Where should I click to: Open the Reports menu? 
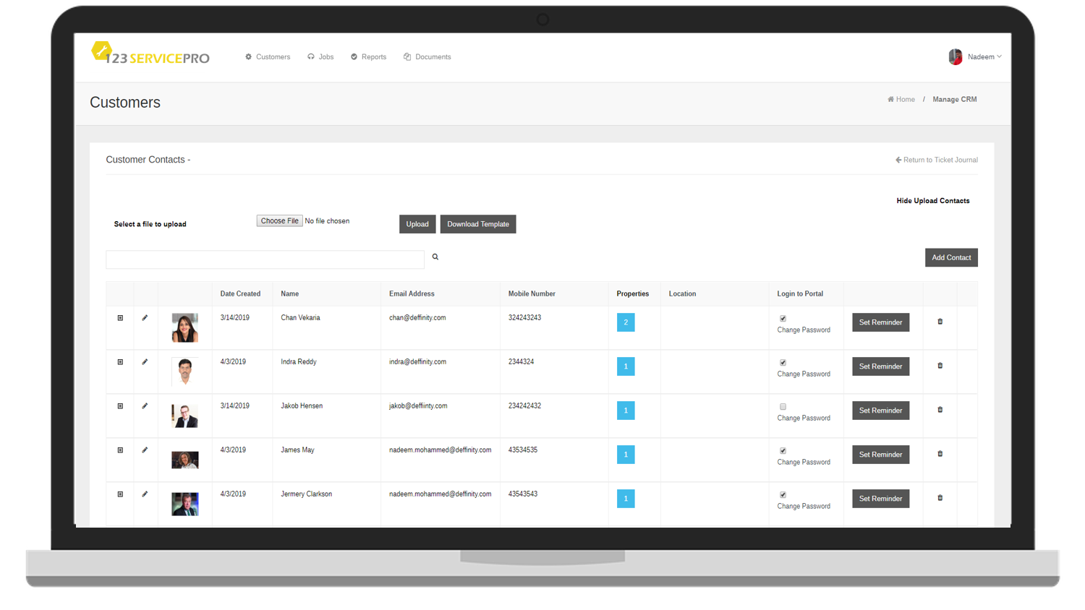368,57
